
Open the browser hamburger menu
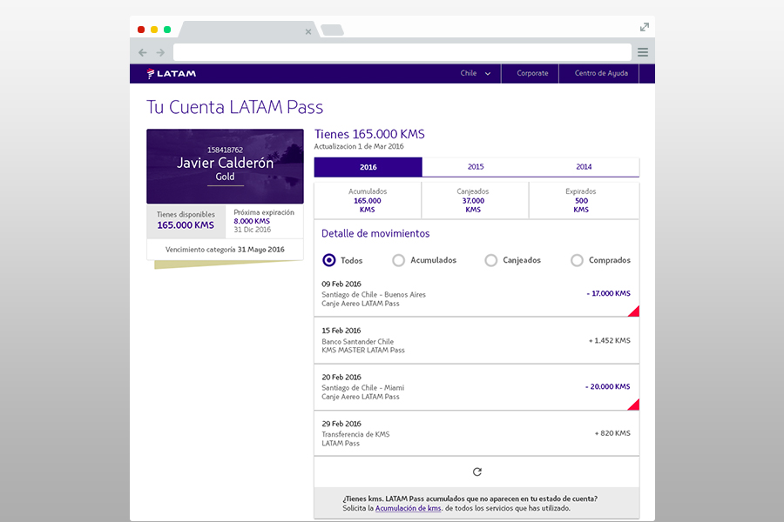pos(643,52)
